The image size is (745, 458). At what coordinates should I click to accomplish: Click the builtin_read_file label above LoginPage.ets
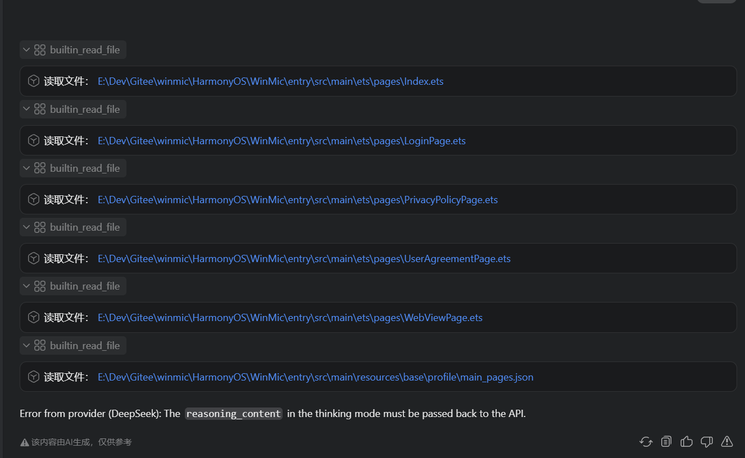85,109
